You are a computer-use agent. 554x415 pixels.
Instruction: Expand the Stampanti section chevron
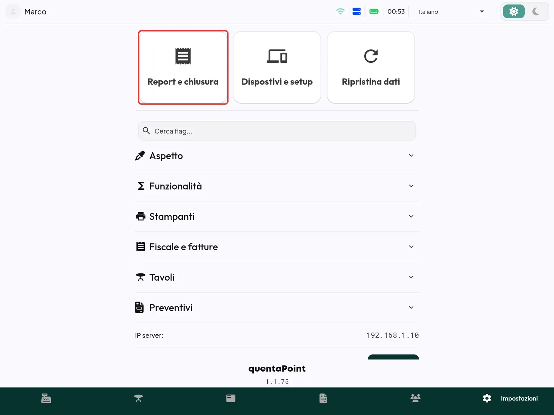(411, 217)
